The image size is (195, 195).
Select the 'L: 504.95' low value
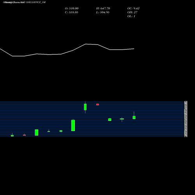[x=103, y=12]
